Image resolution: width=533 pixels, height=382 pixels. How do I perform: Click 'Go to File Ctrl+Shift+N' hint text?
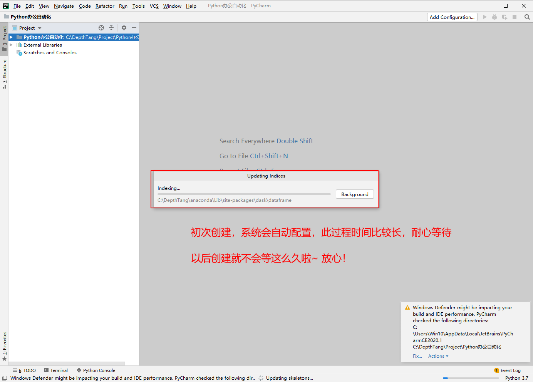254,156
